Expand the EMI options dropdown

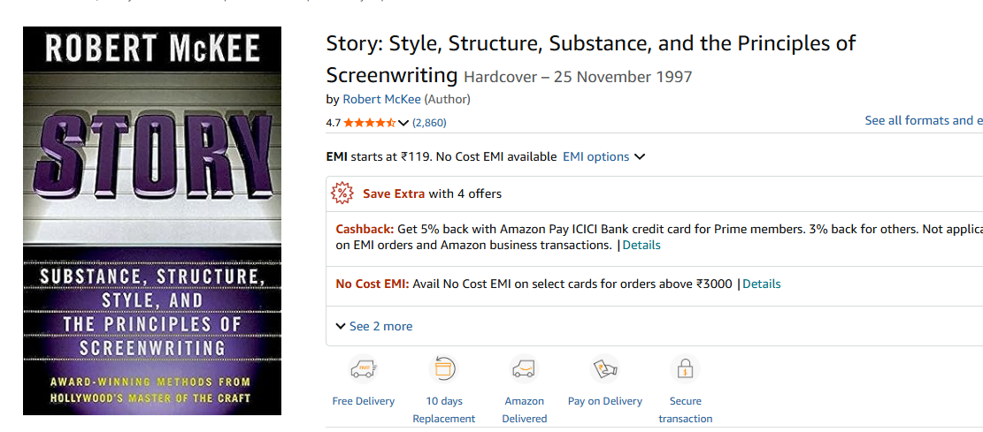point(604,157)
